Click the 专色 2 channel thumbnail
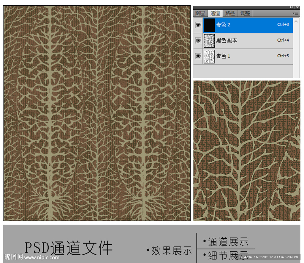This screenshot has width=304, height=263. point(209,25)
